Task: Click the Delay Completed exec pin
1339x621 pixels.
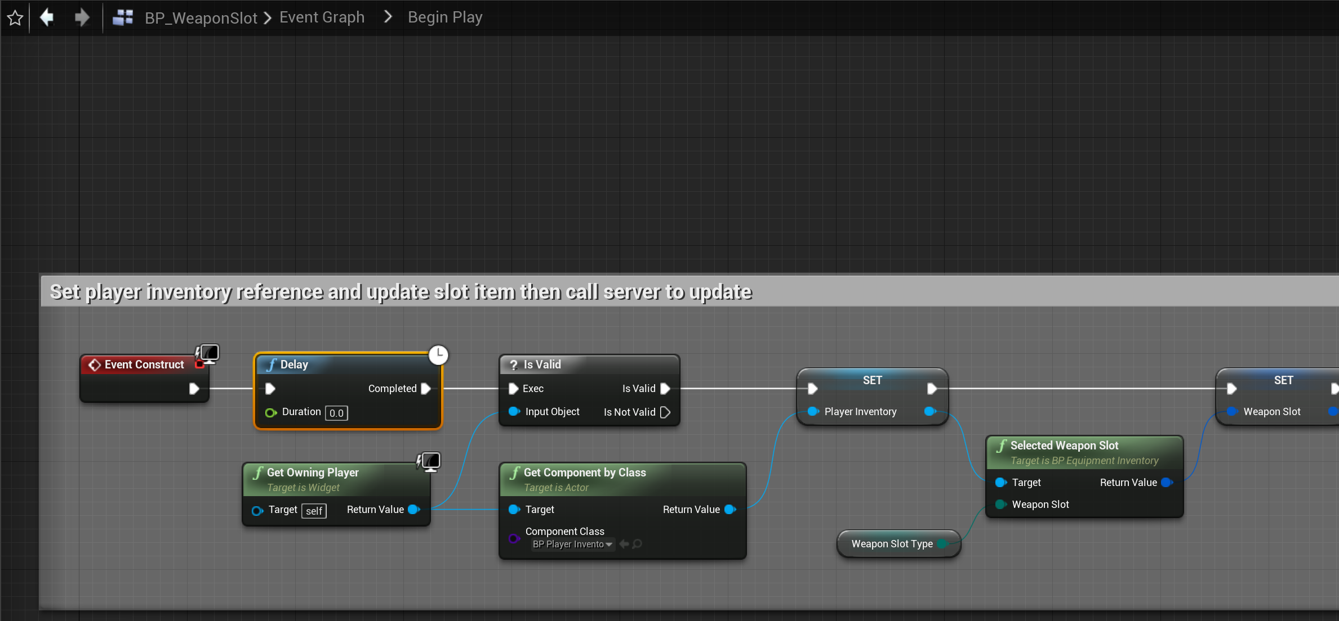Action: coord(426,389)
